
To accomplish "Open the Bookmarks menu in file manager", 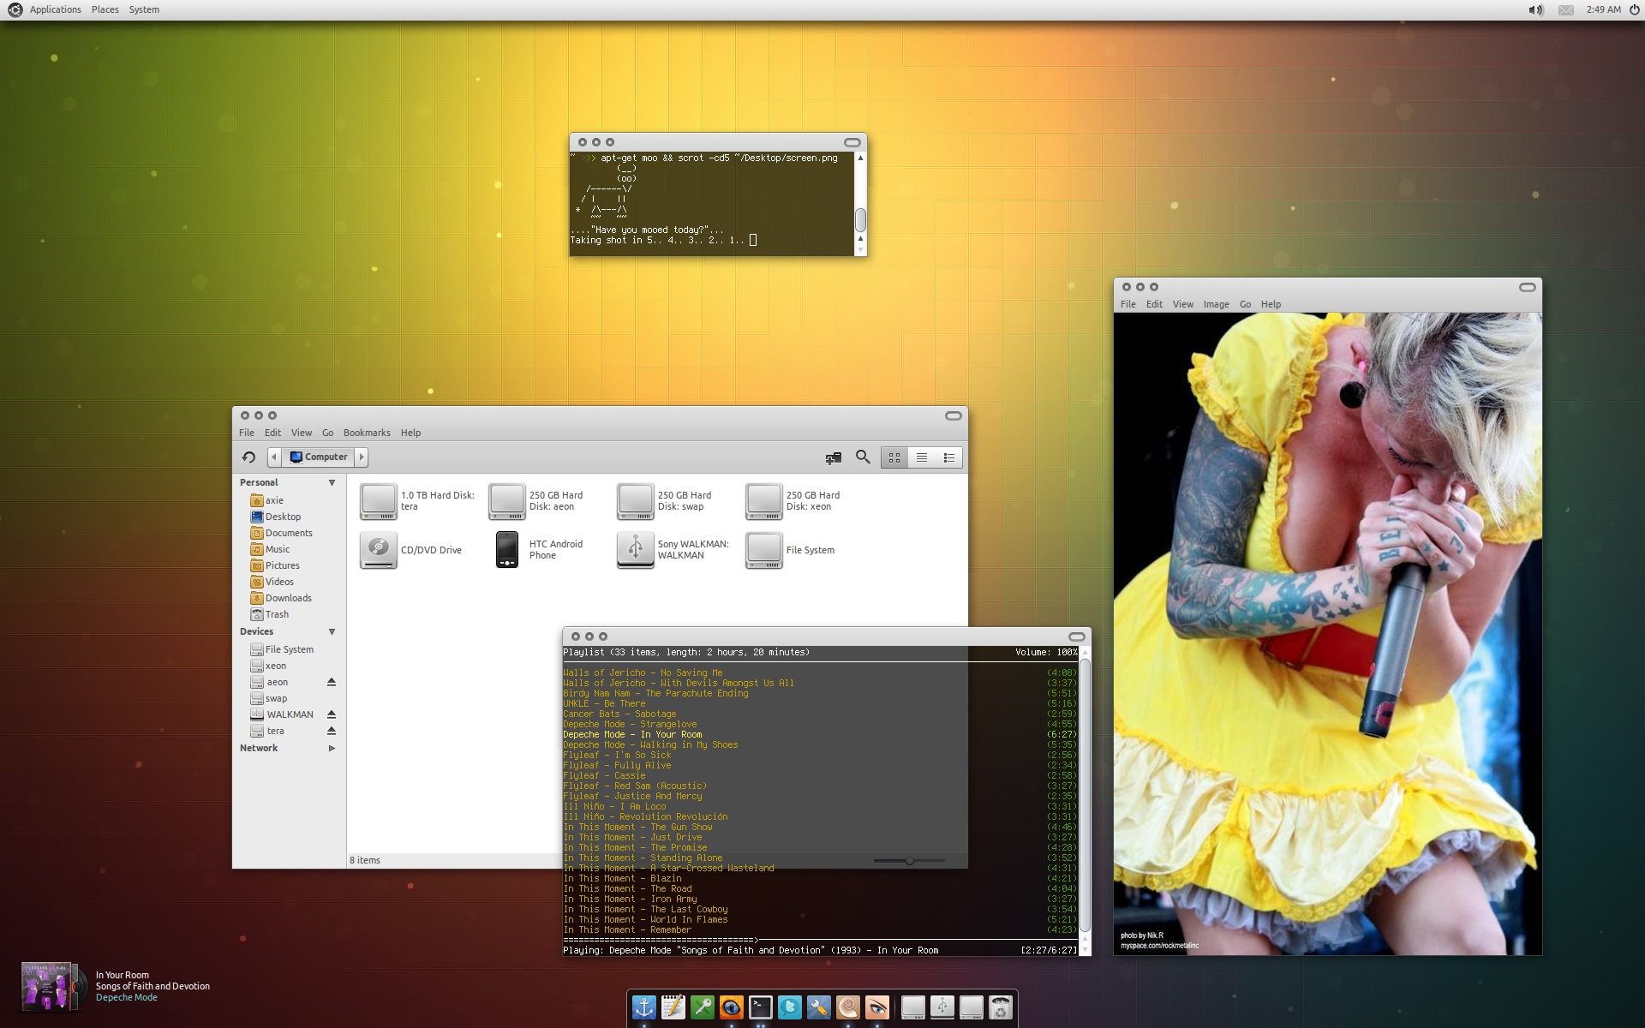I will click(x=368, y=433).
